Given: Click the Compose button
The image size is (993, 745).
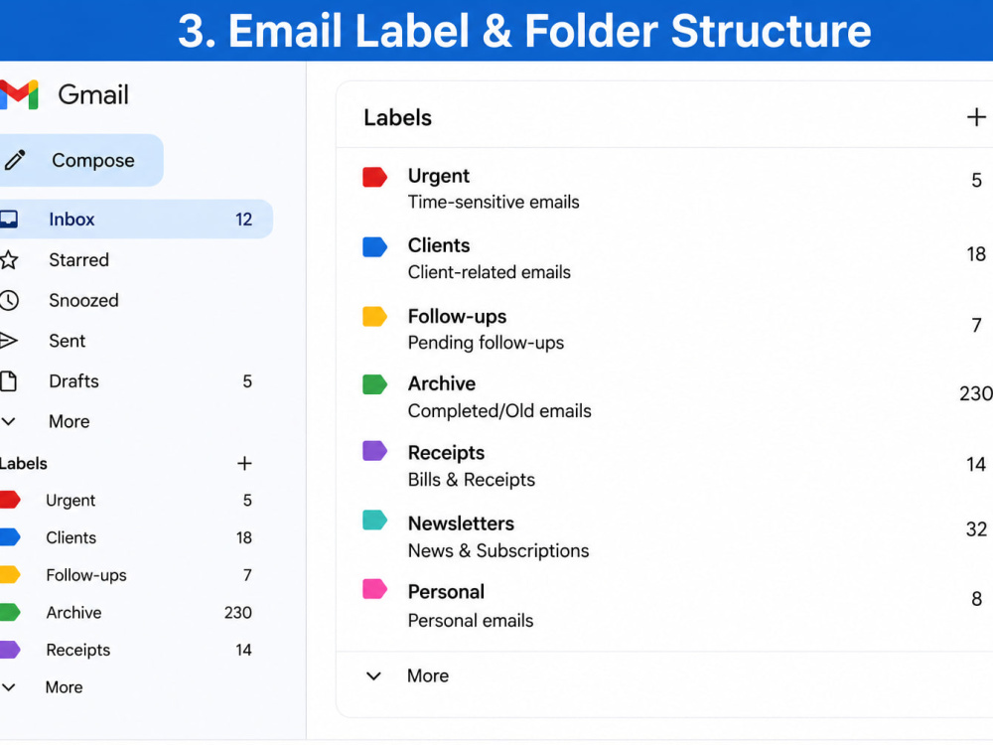Looking at the screenshot, I should pyautogui.click(x=80, y=160).
